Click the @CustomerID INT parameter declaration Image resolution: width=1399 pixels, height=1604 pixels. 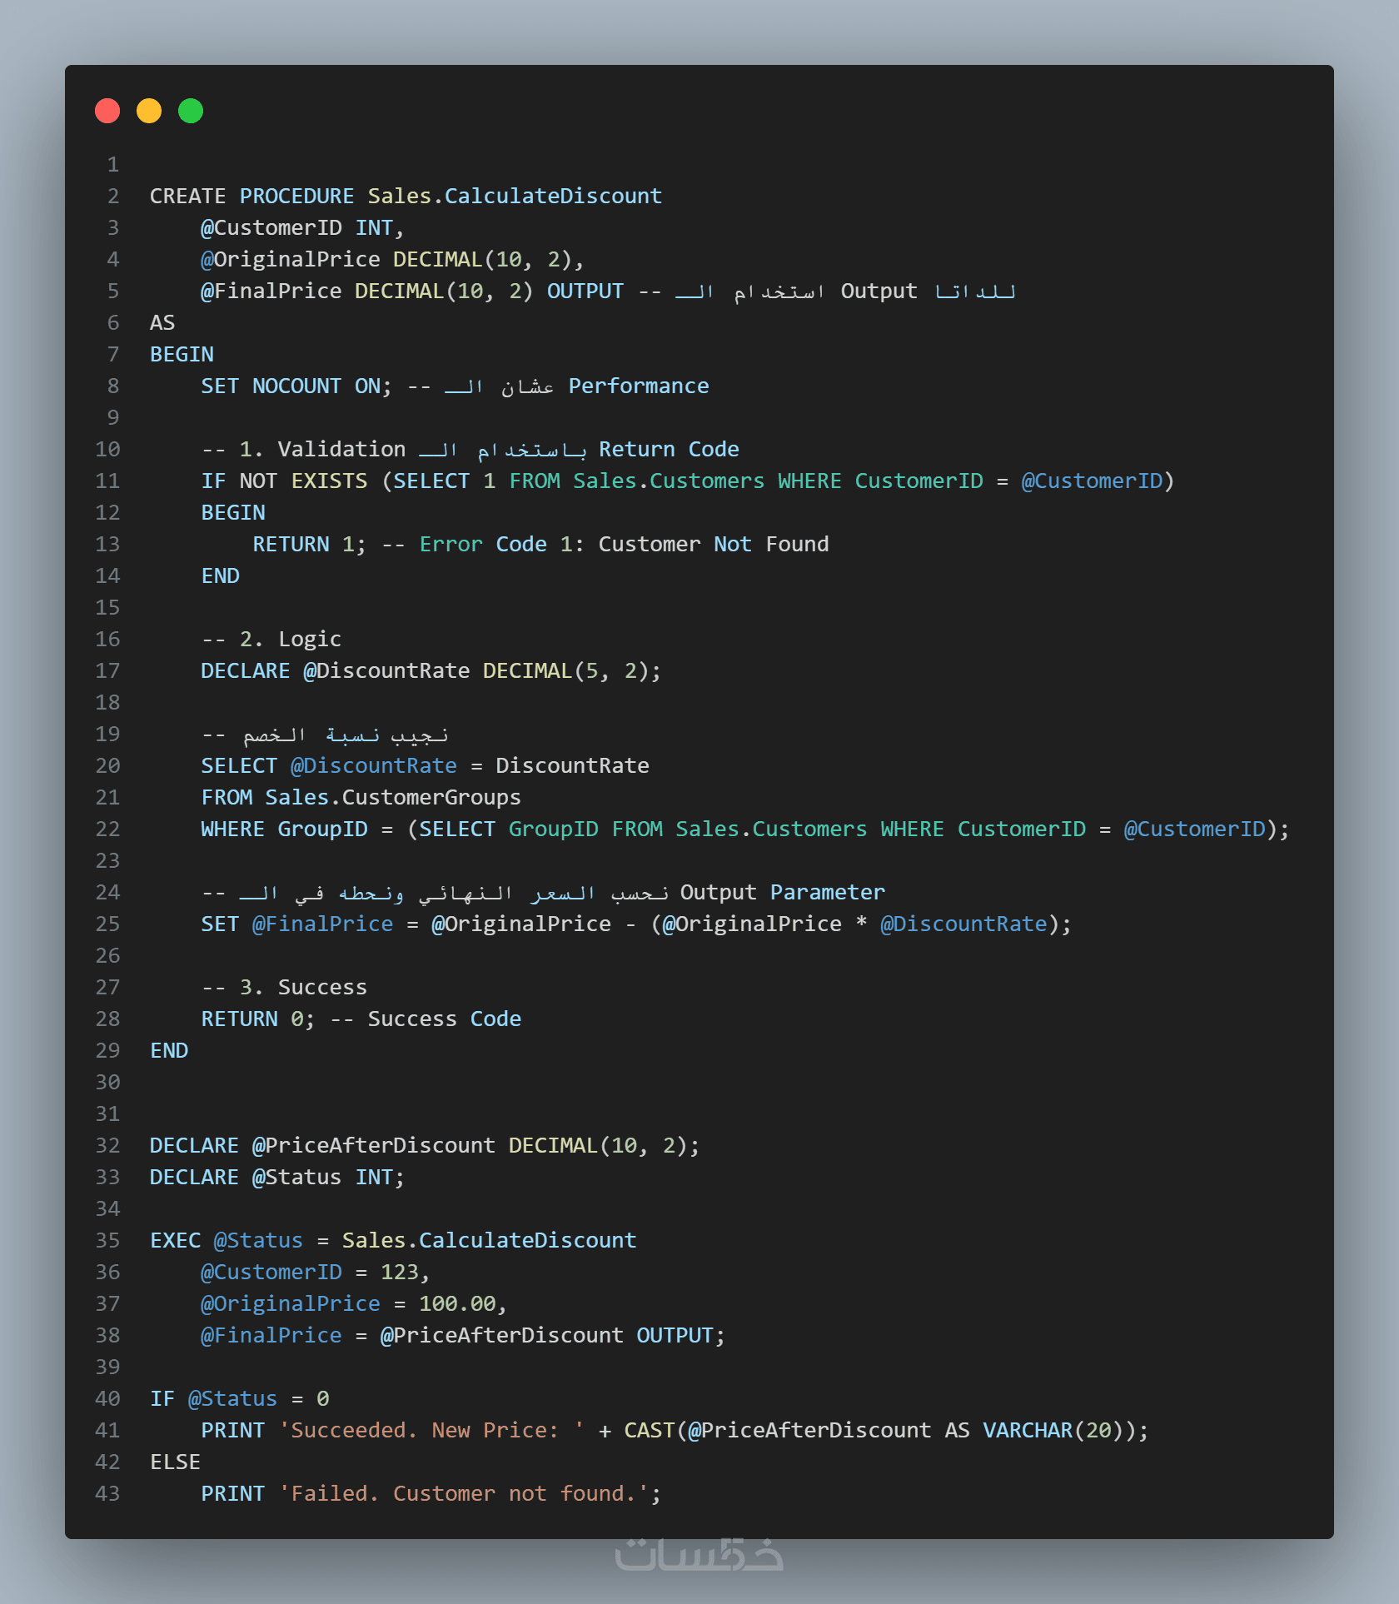coord(301,228)
